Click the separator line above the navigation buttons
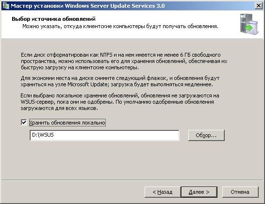The image size is (265, 204). click(132, 180)
